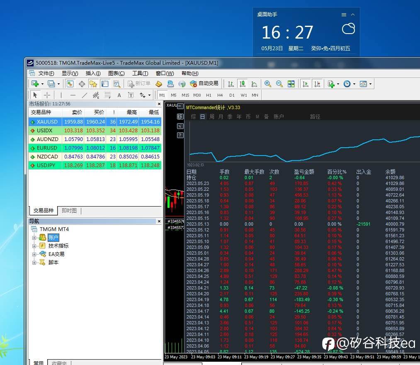Open the 显示(V) menu

click(70, 73)
